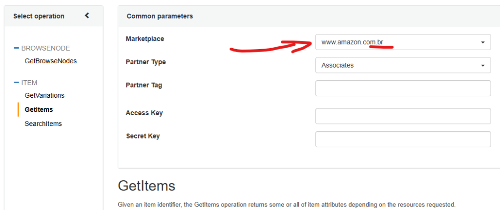Collapse the BROWSENODE group minus icon
The height and width of the screenshot is (210, 500).
17,48
